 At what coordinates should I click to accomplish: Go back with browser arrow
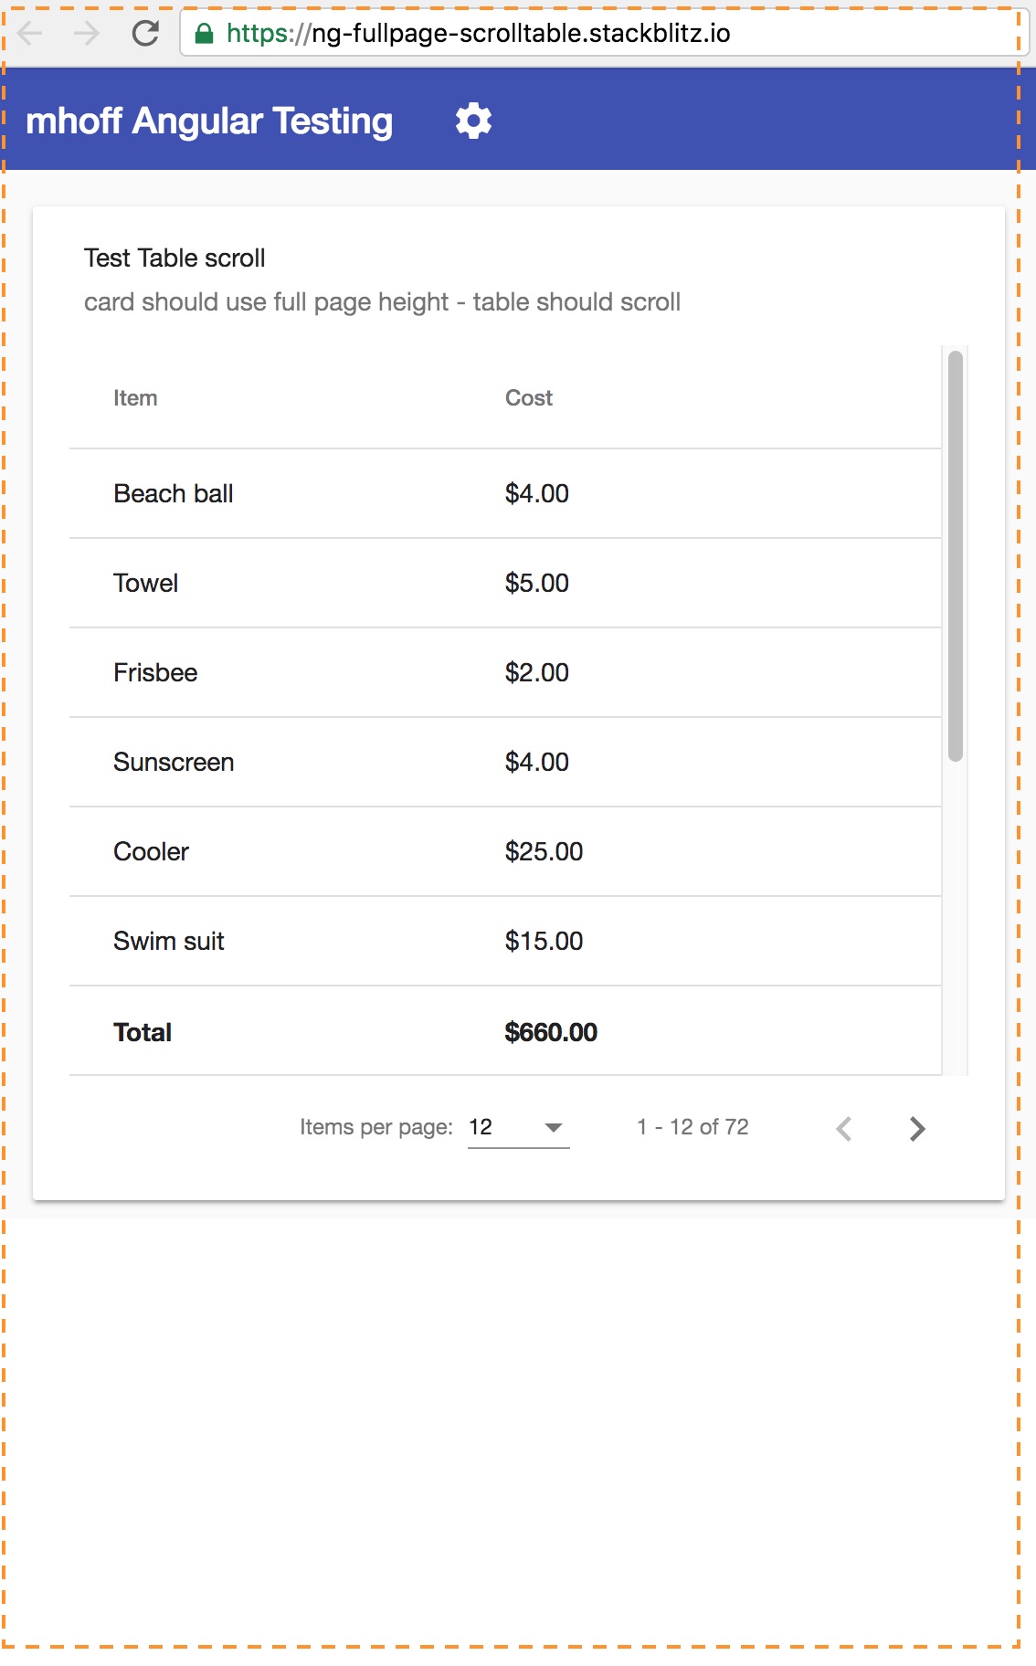click(x=30, y=34)
